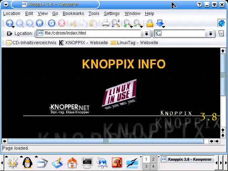The width and height of the screenshot is (228, 171).
Task: Open KNOPPIX - Webseite bookmark
Action: (x=83, y=43)
